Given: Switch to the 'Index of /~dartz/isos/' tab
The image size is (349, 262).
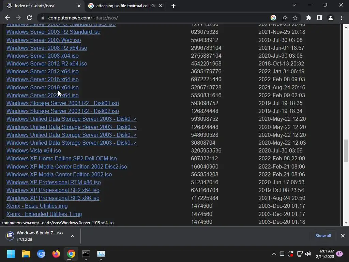Looking at the screenshot, I should [42, 6].
